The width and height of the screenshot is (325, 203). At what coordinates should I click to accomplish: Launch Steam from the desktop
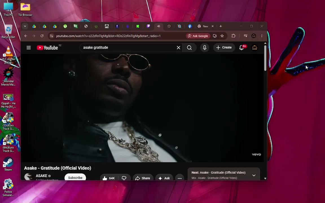8,164
